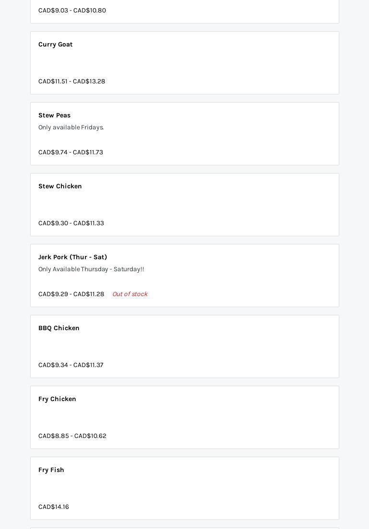Click Stew Peas price CAD$9.74 - CAD$11.73
369x529 pixels.
click(x=70, y=152)
